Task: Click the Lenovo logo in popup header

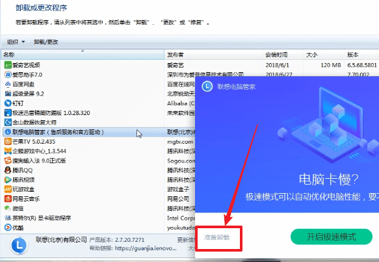Action: [207, 86]
